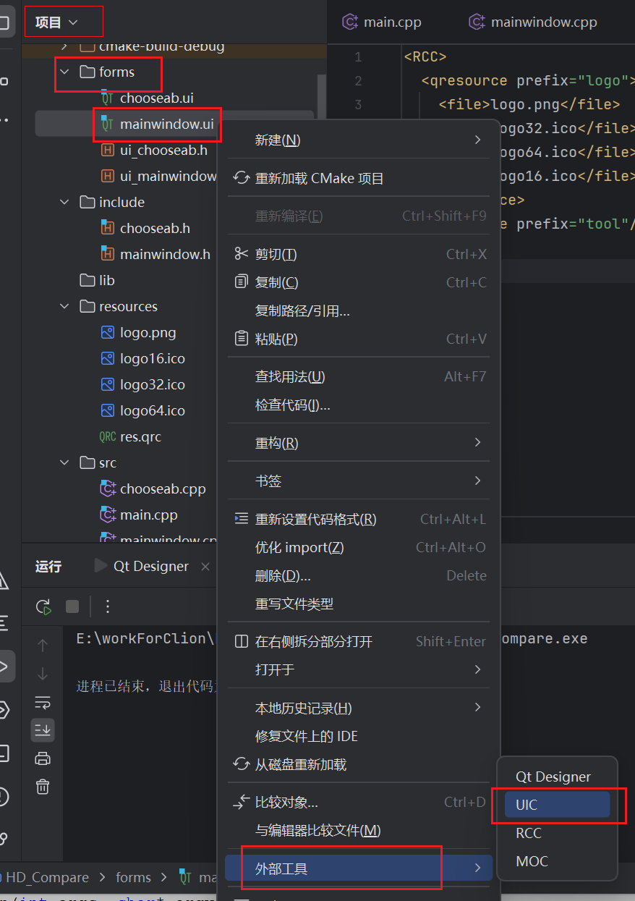Clear the console with the trash icon
Viewport: 635px width, 901px height.
[x=43, y=786]
